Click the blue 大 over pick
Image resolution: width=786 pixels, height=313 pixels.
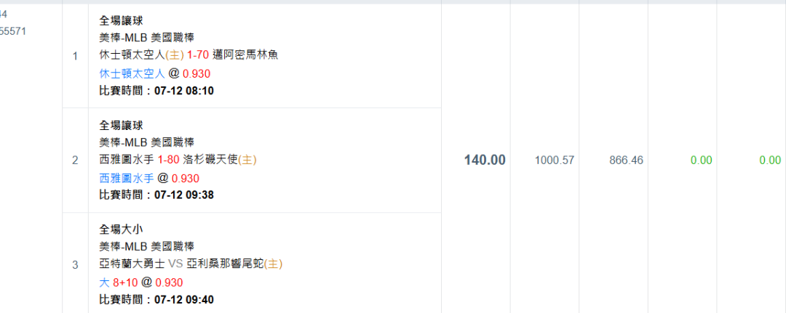(x=104, y=283)
